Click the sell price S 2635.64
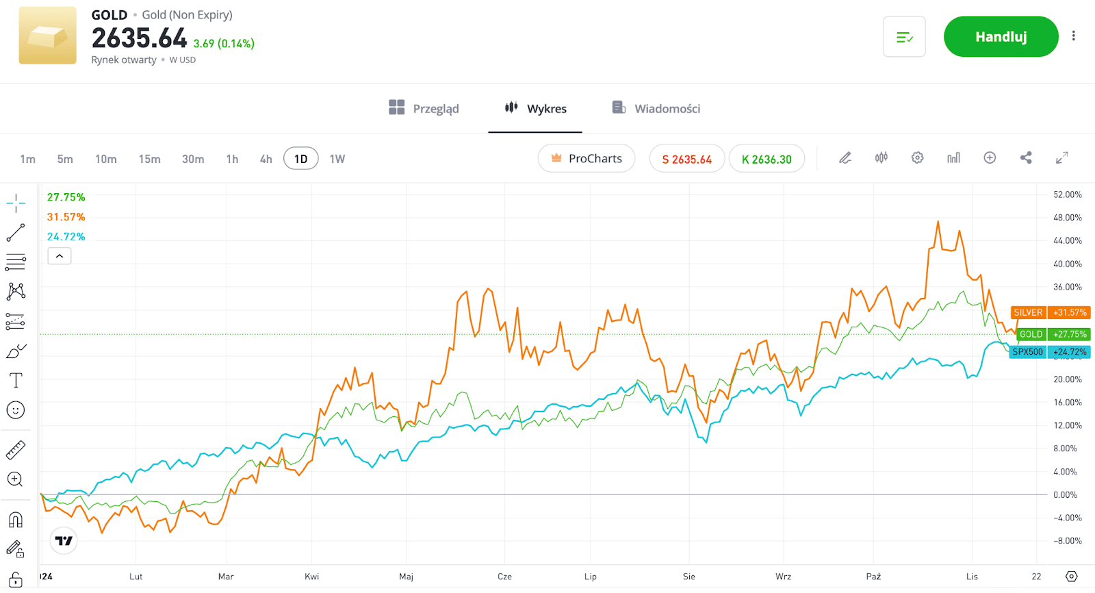Viewport: 1095px width, 593px height. coord(686,159)
